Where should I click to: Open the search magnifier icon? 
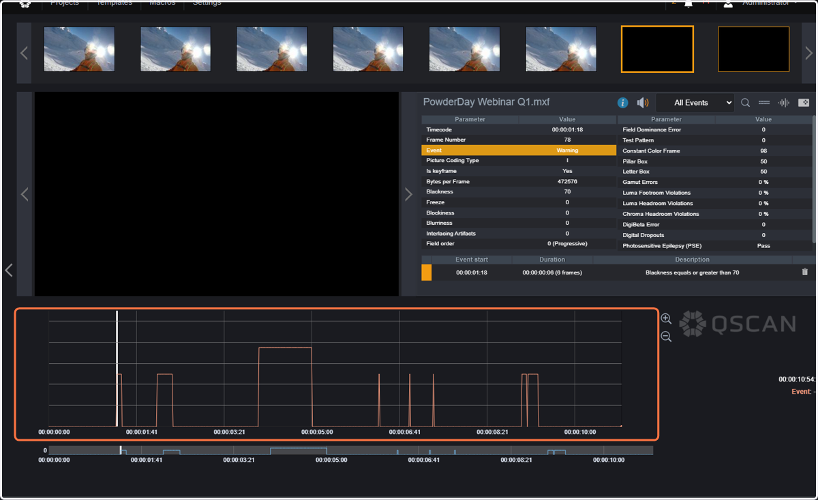[745, 103]
